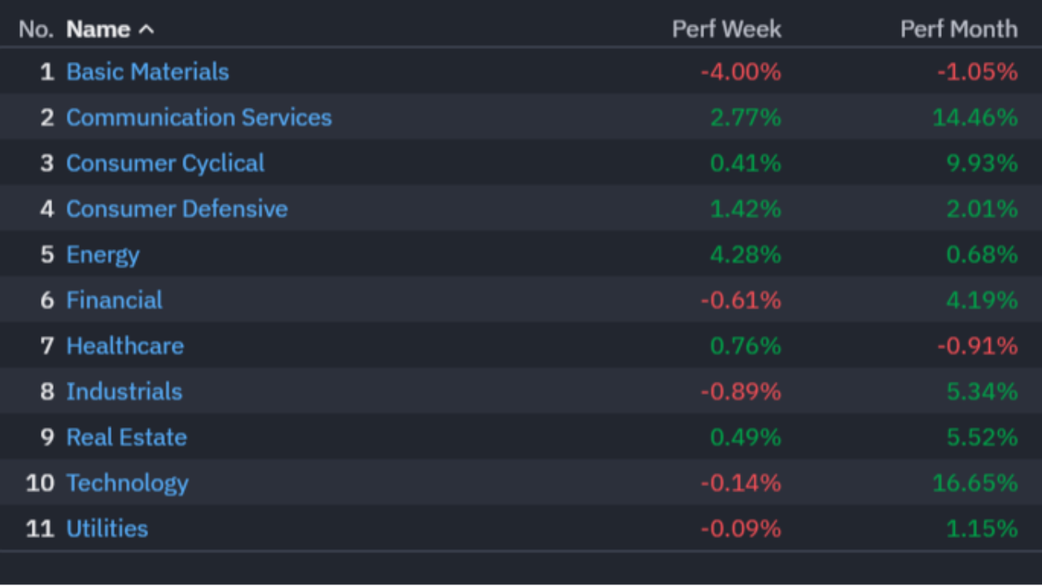Viewport: 1042px width, 586px height.
Task: Open the Consumer Cyclical sector link
Action: tap(165, 164)
